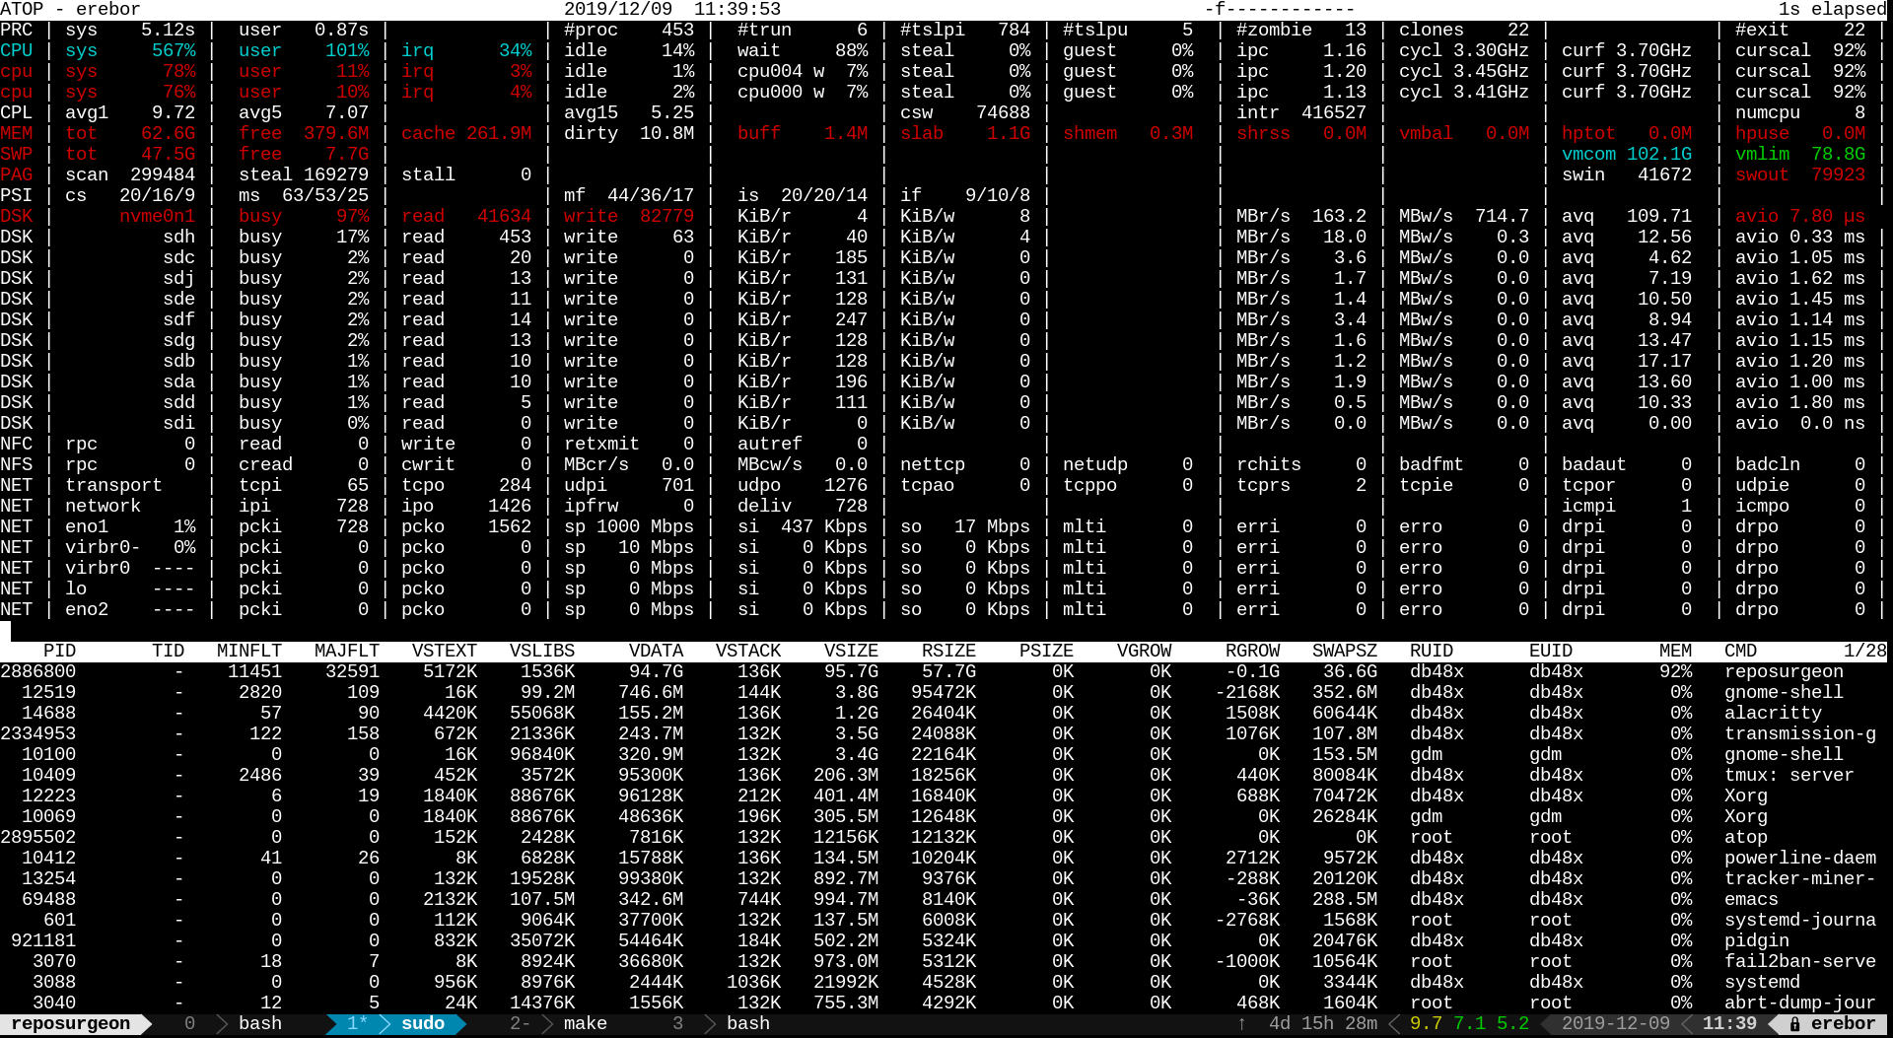Click the write 82779 value
Image resolution: width=1893 pixels, height=1038 pixels.
(x=629, y=217)
